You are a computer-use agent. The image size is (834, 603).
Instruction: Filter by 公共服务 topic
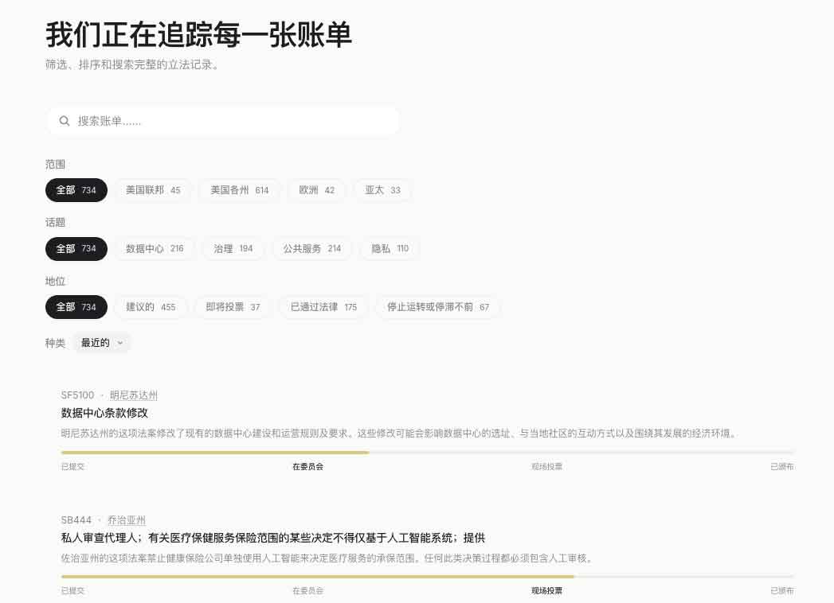(311, 248)
